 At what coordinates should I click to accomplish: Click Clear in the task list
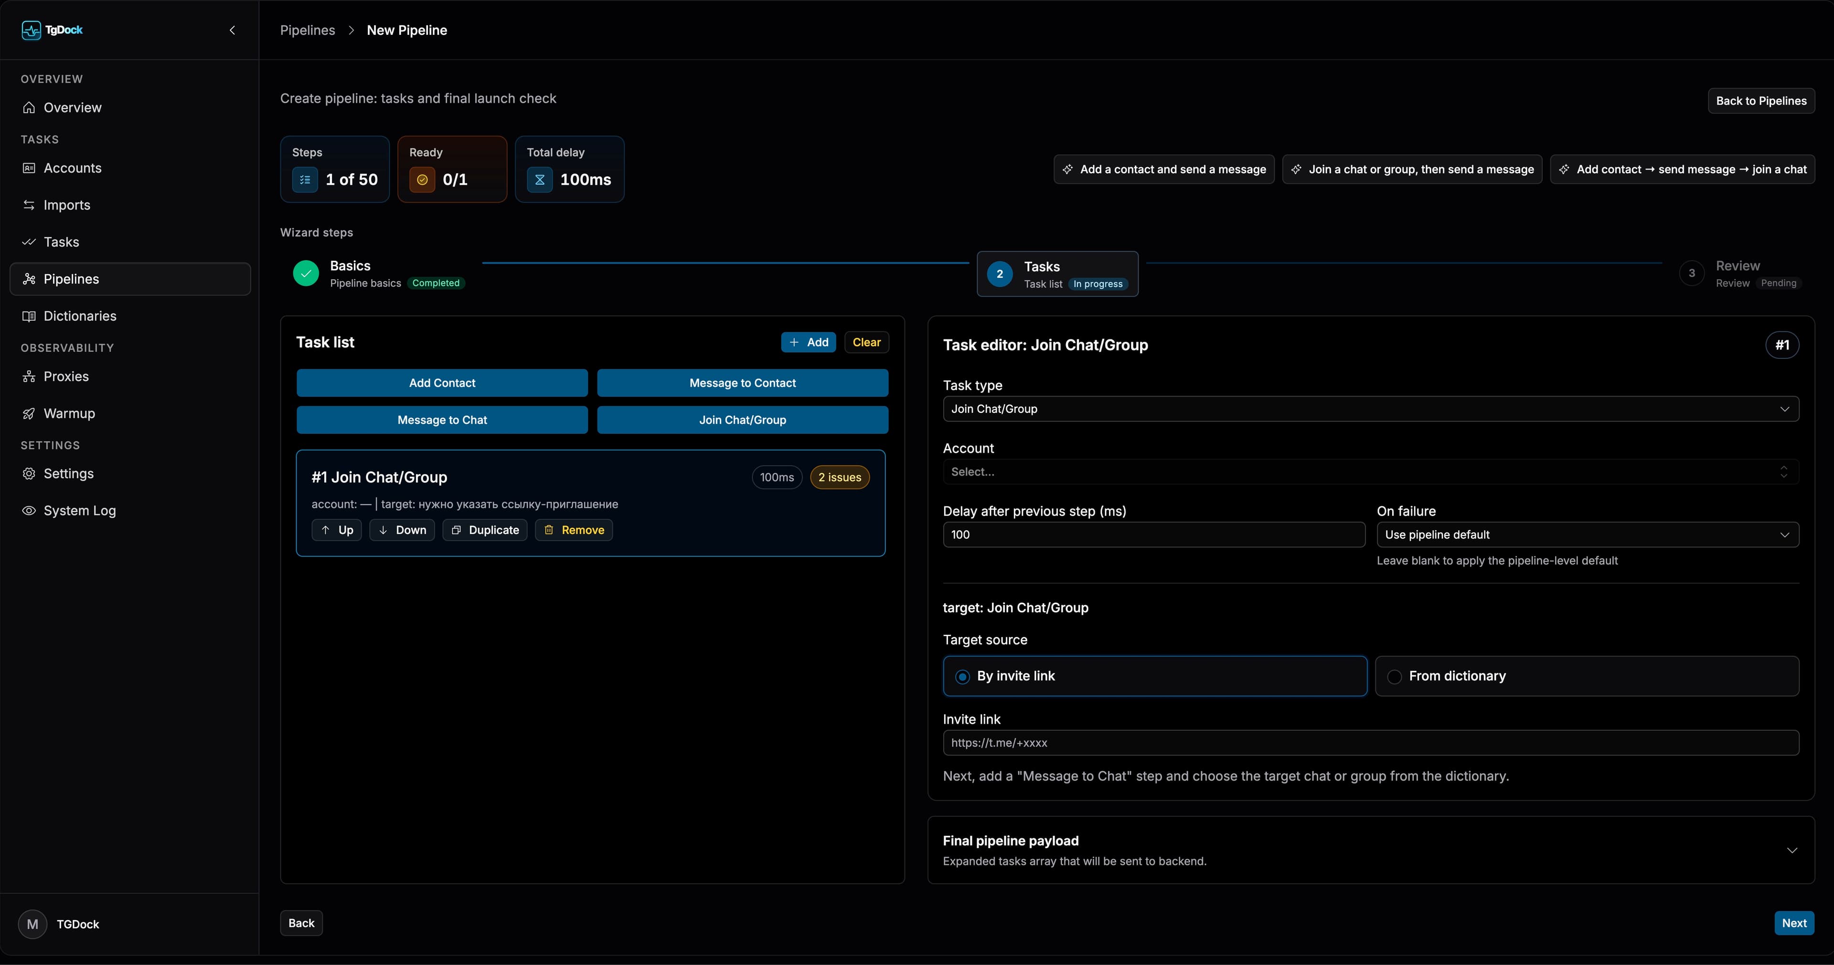(x=866, y=342)
